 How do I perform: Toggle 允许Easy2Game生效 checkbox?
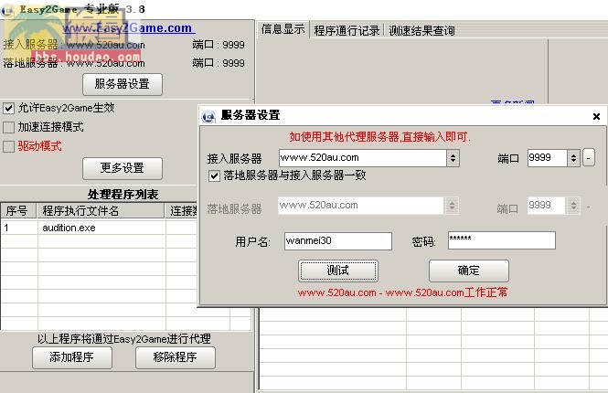tap(8, 108)
